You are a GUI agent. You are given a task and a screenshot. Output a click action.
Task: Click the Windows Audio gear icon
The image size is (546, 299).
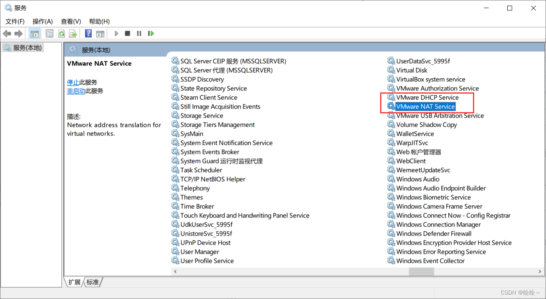coord(391,179)
